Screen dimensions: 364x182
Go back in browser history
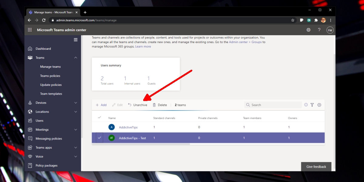coord(29,20)
